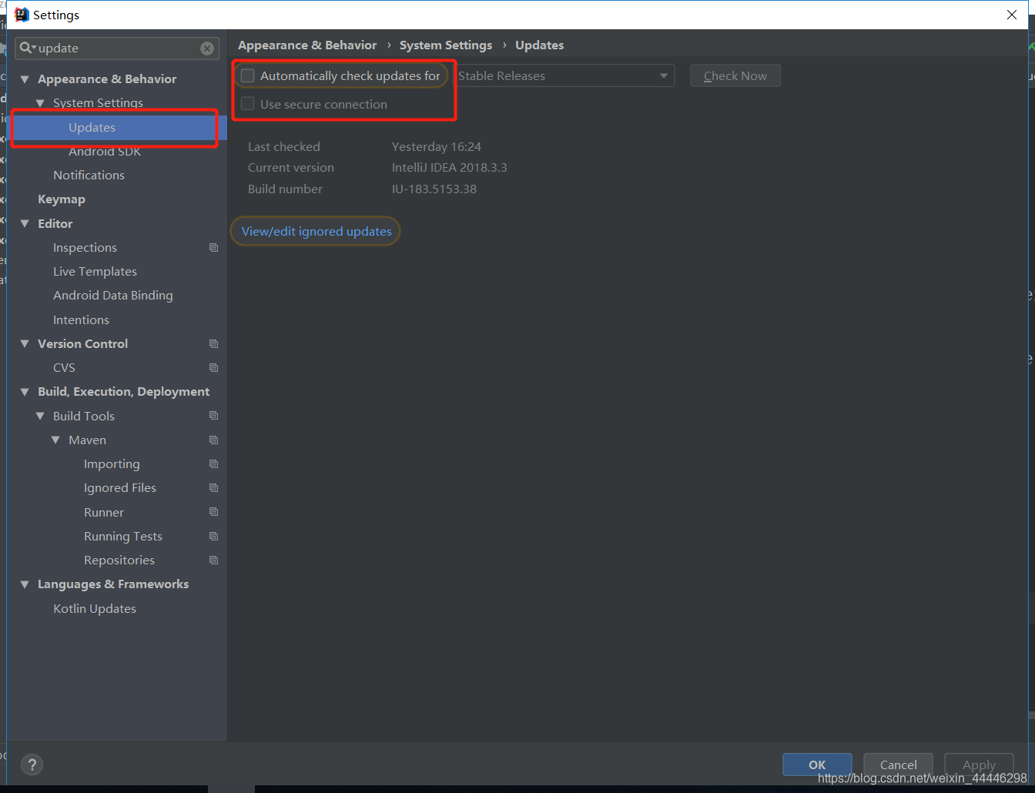
Task: Select Updates in the settings tree
Action: pyautogui.click(x=92, y=128)
